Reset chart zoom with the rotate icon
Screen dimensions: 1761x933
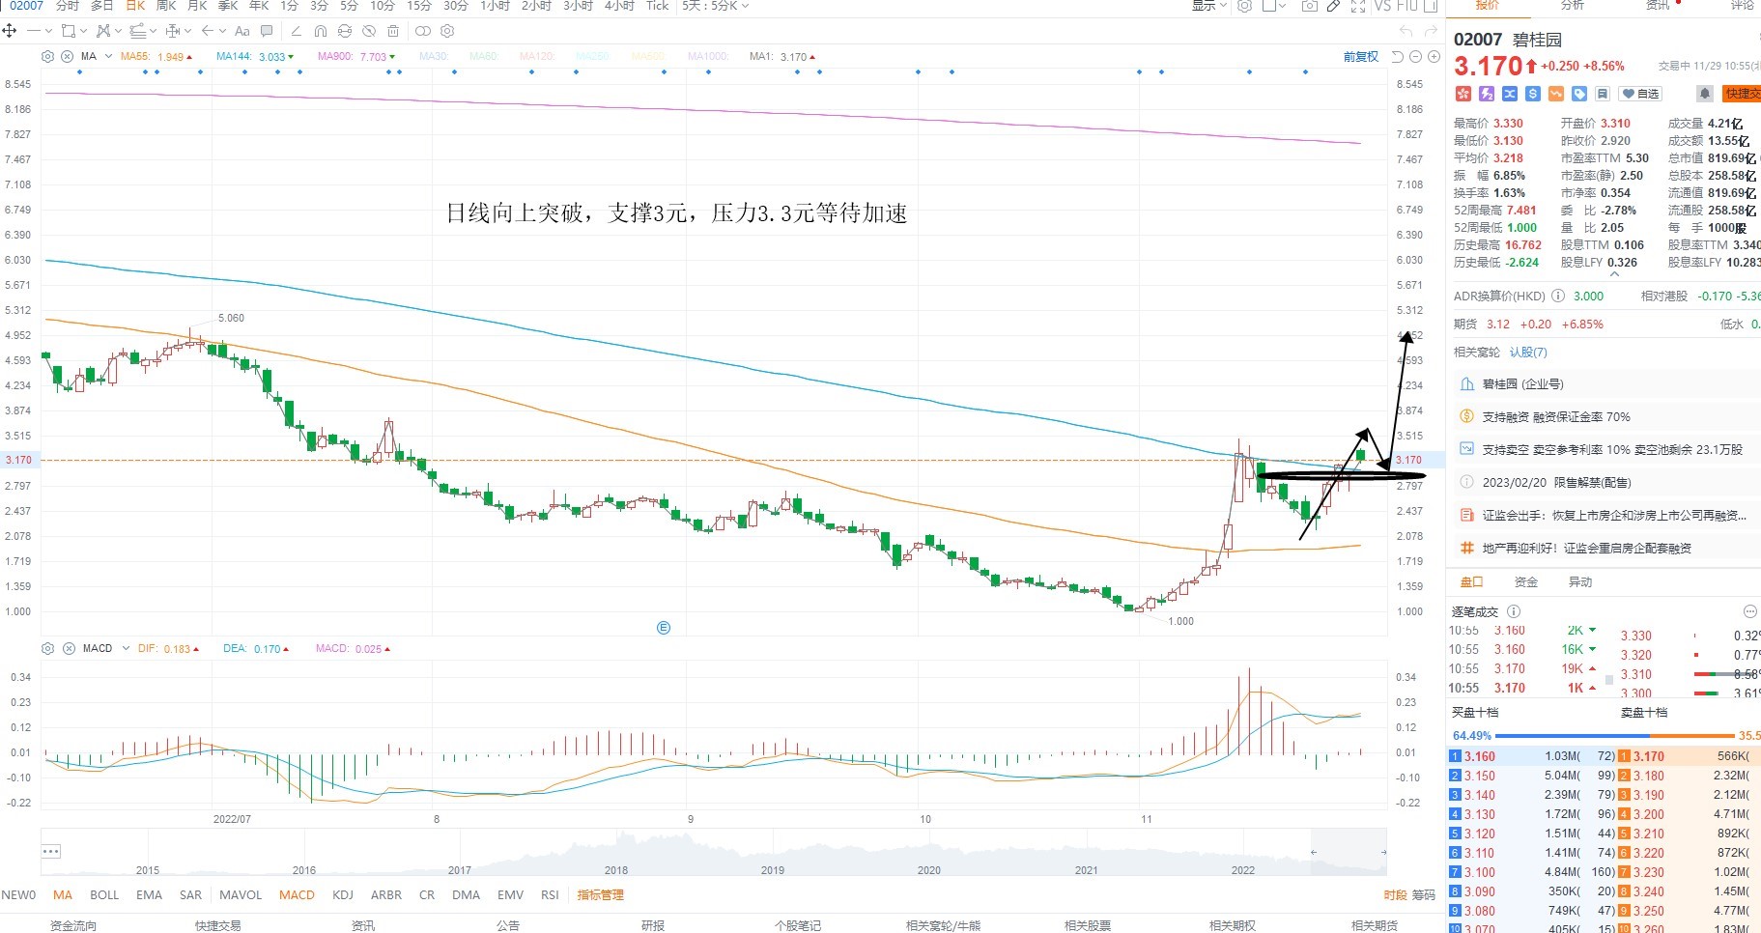pyautogui.click(x=1398, y=56)
